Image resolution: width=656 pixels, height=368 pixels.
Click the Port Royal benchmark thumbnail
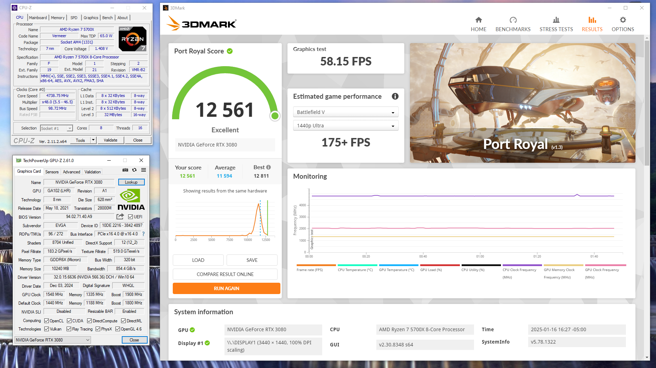coord(523,103)
